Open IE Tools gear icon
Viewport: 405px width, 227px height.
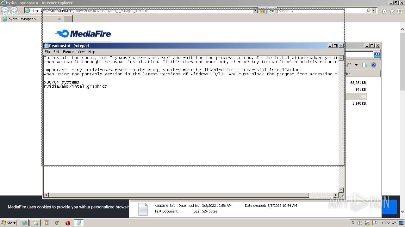[x=400, y=11]
